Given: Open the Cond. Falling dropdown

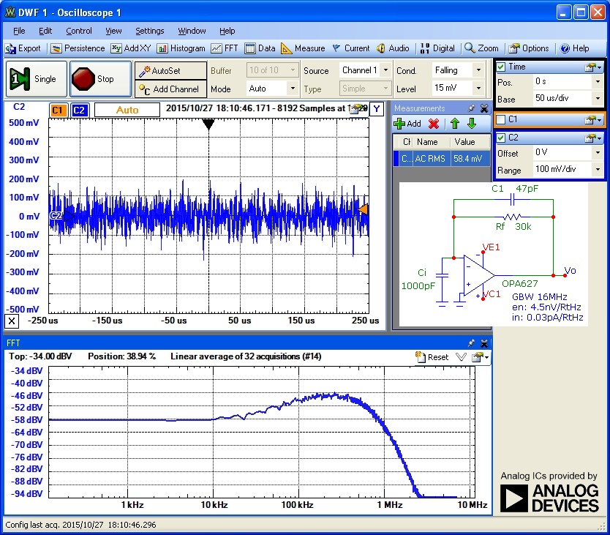Looking at the screenshot, I should [x=478, y=70].
